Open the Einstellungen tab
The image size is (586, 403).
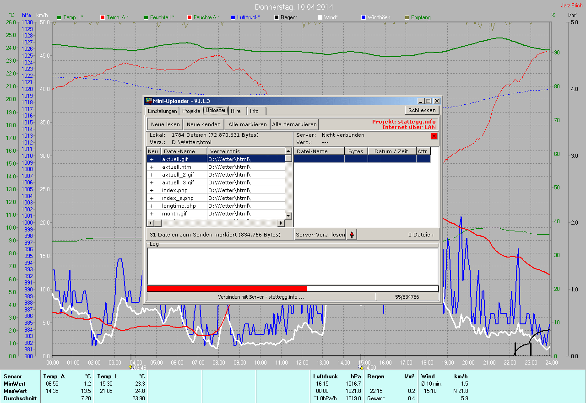[162, 111]
